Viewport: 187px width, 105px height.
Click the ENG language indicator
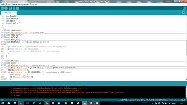(174, 103)
